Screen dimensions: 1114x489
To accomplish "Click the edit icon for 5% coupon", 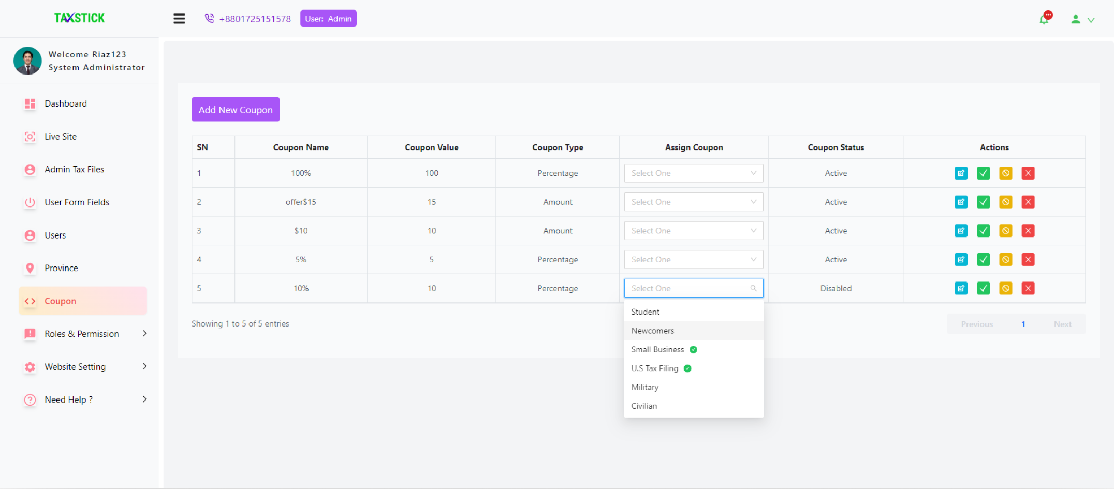I will click(961, 260).
